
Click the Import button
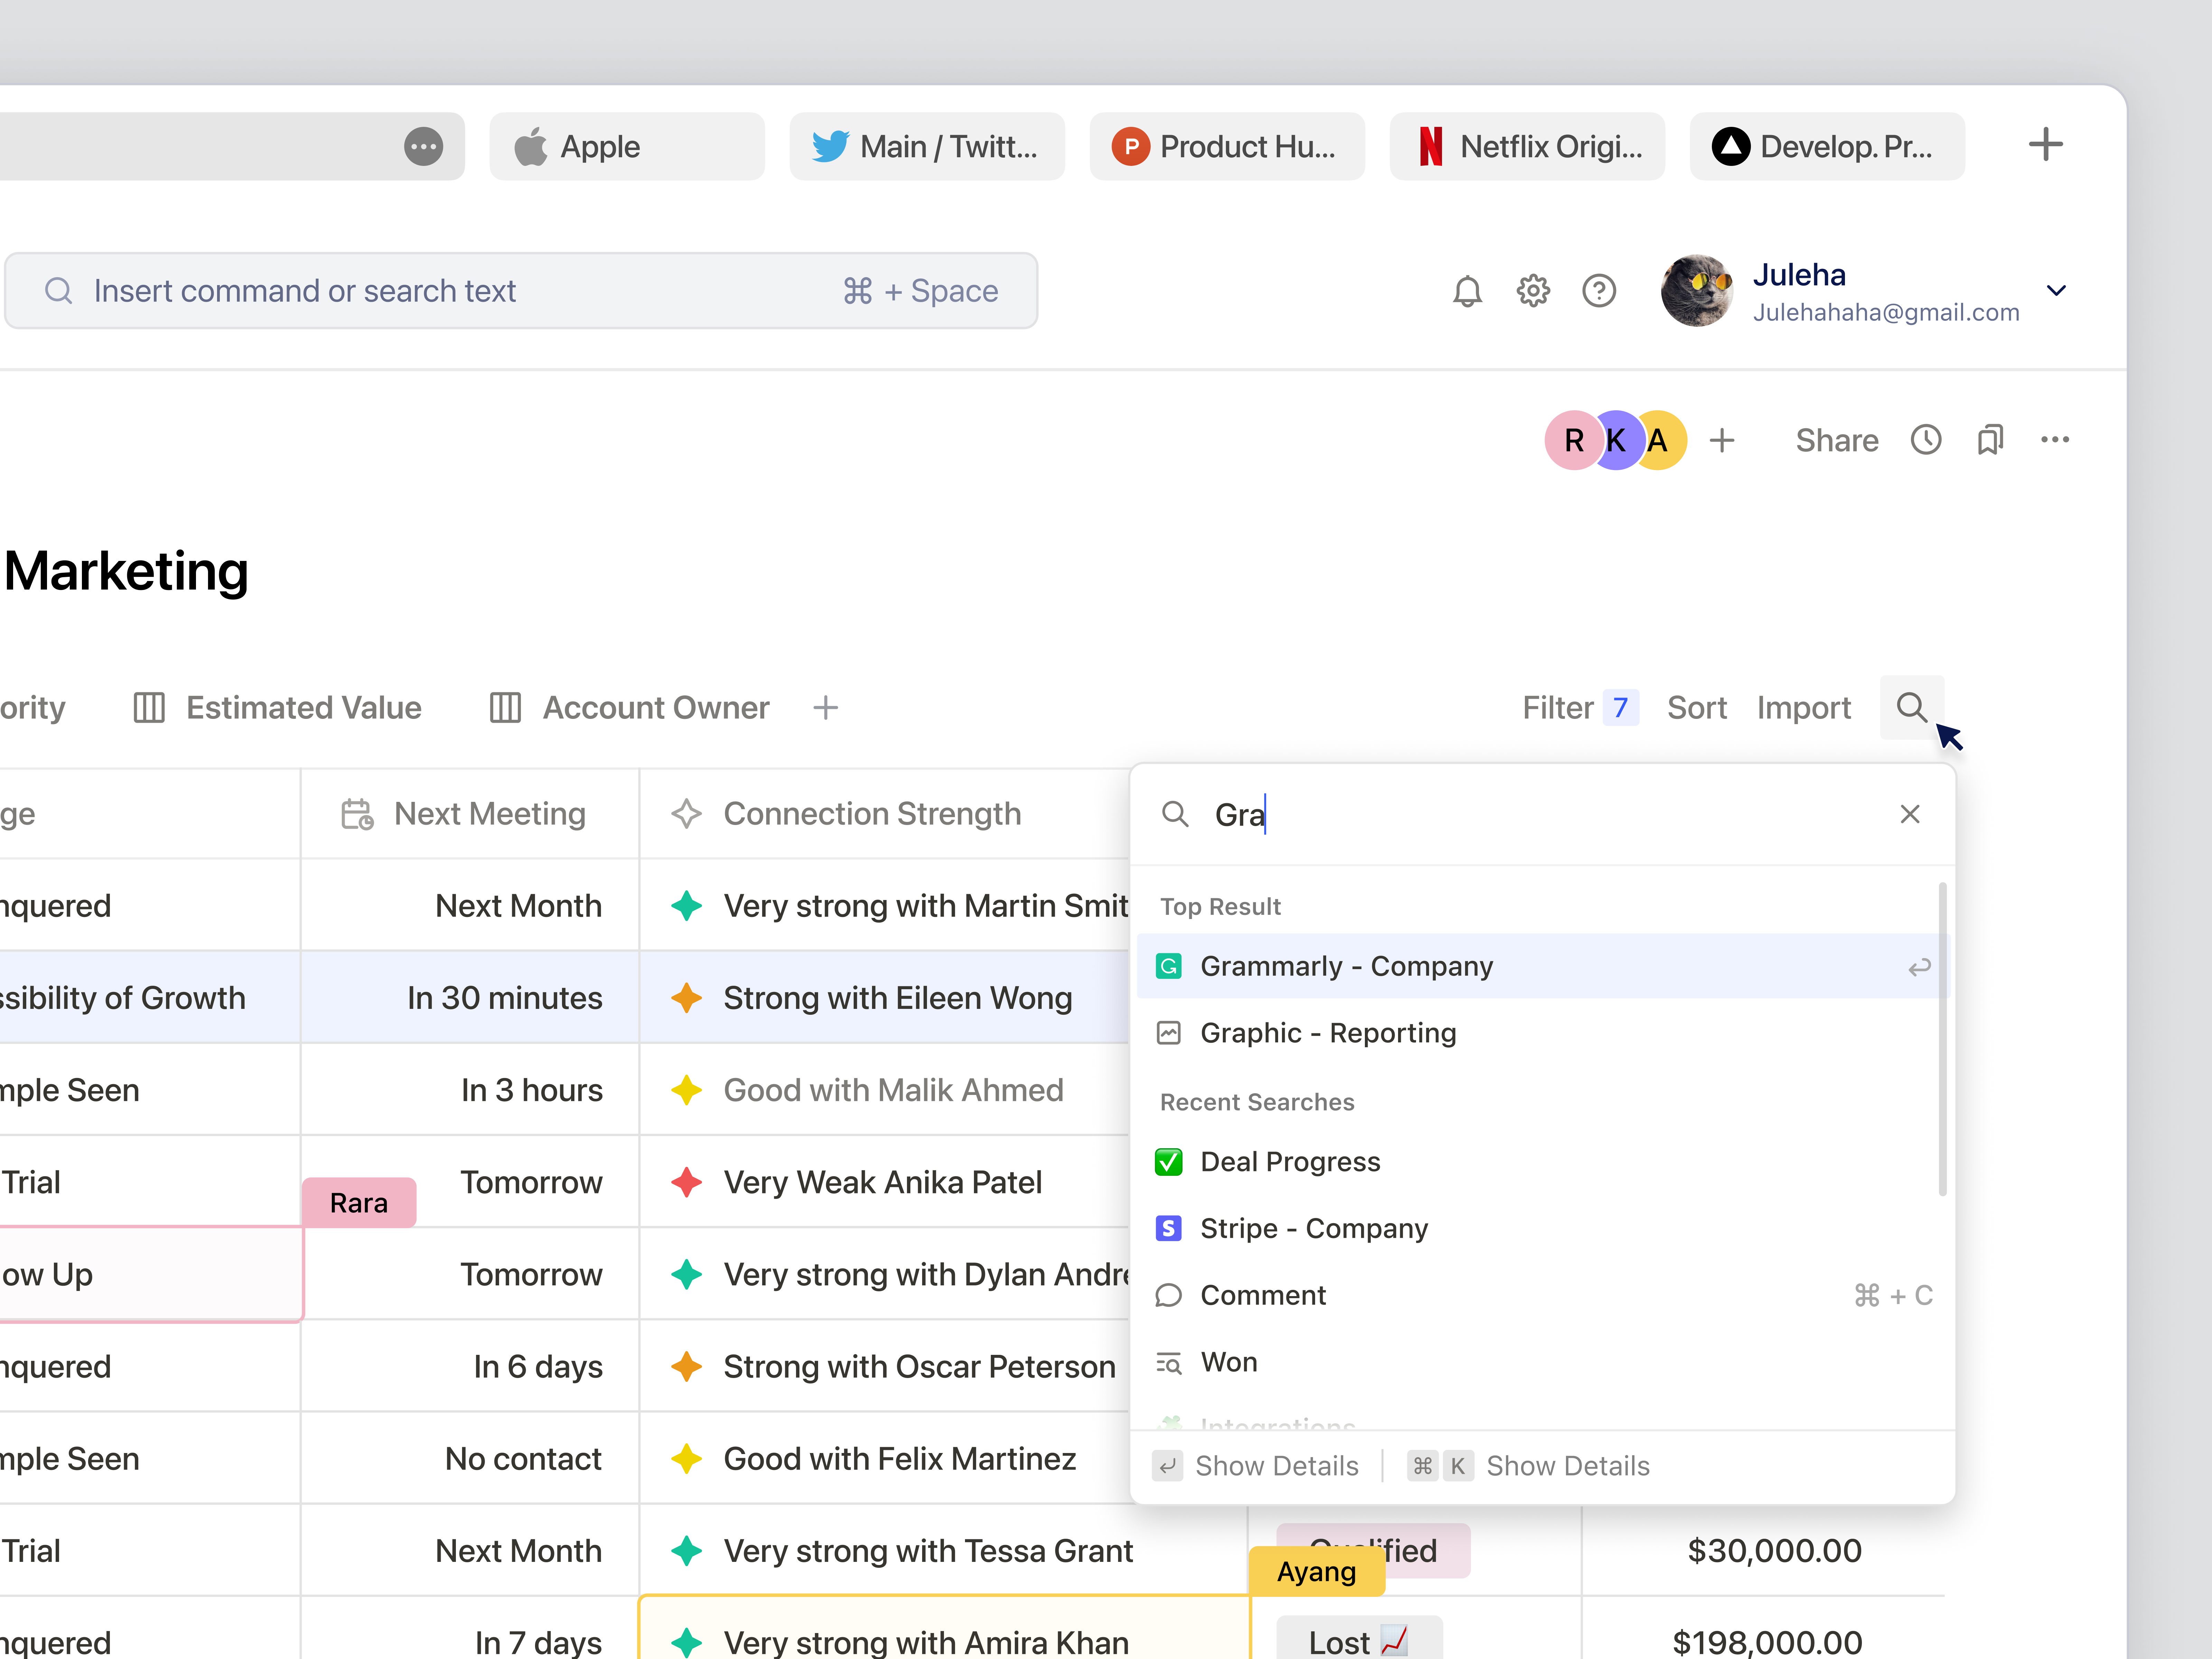point(1804,708)
